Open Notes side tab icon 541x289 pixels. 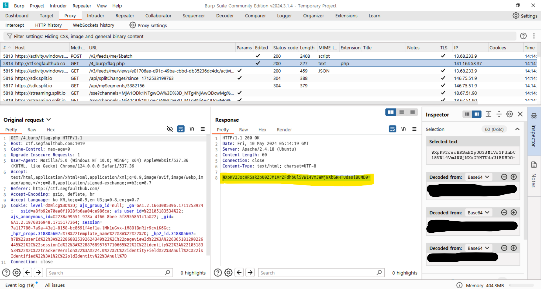(x=534, y=165)
